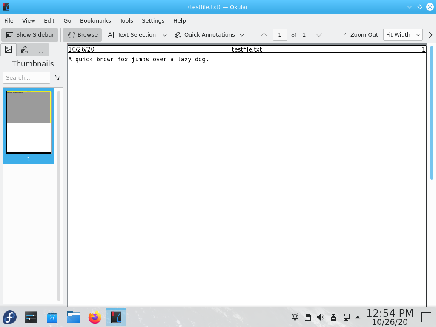Expand the Text Selection dropdown arrow
436x327 pixels.
click(x=165, y=35)
